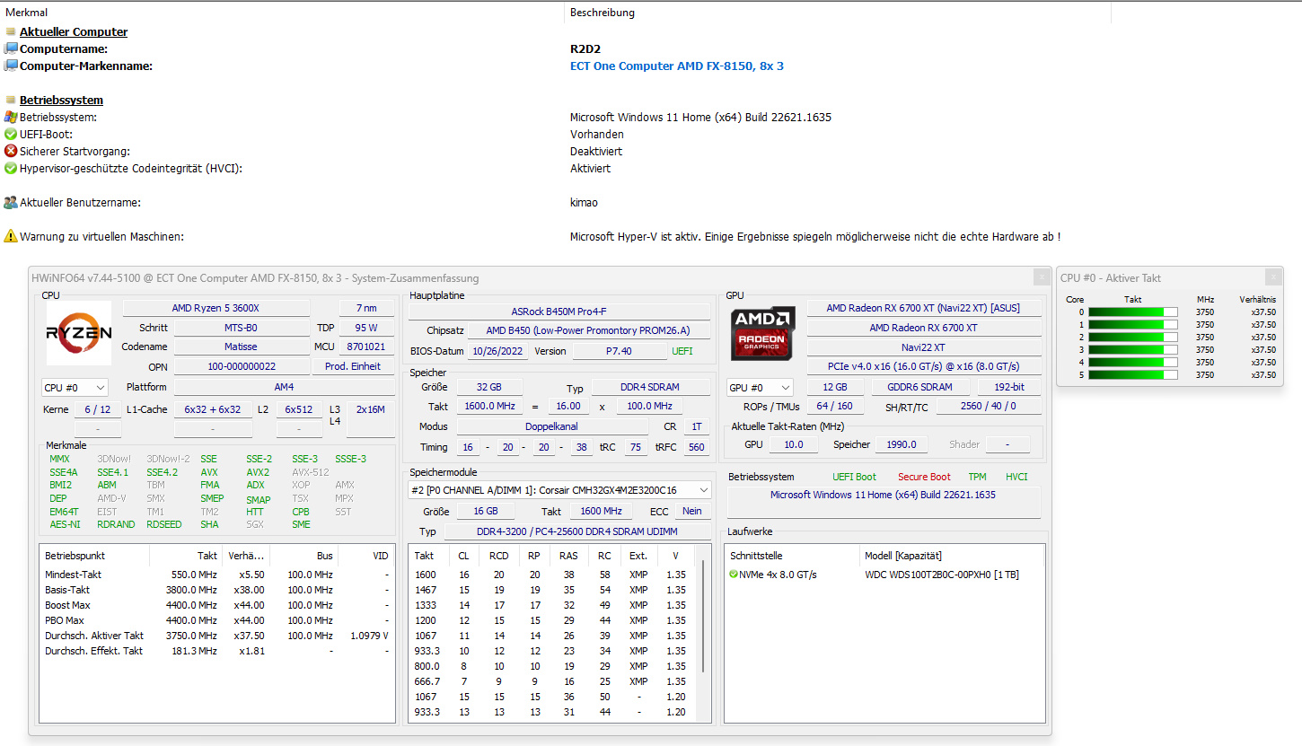Screen dimensions: 1302x746
Task: Click the section icon beside Aktueller Computer
Action: click(11, 31)
